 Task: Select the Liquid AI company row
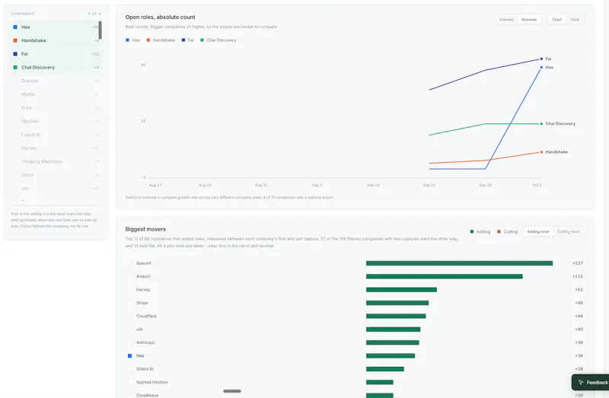coord(56,135)
